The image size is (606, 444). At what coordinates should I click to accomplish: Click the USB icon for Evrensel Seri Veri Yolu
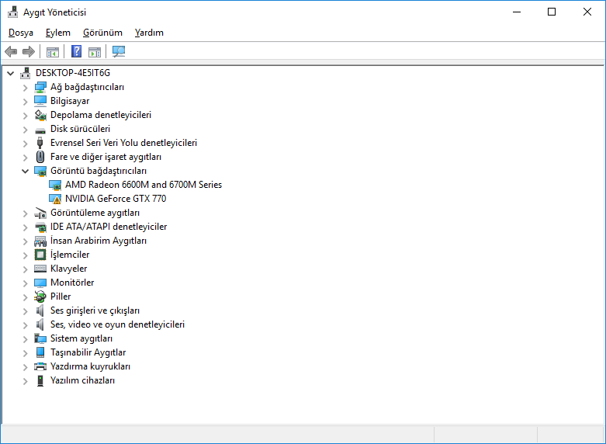[40, 143]
